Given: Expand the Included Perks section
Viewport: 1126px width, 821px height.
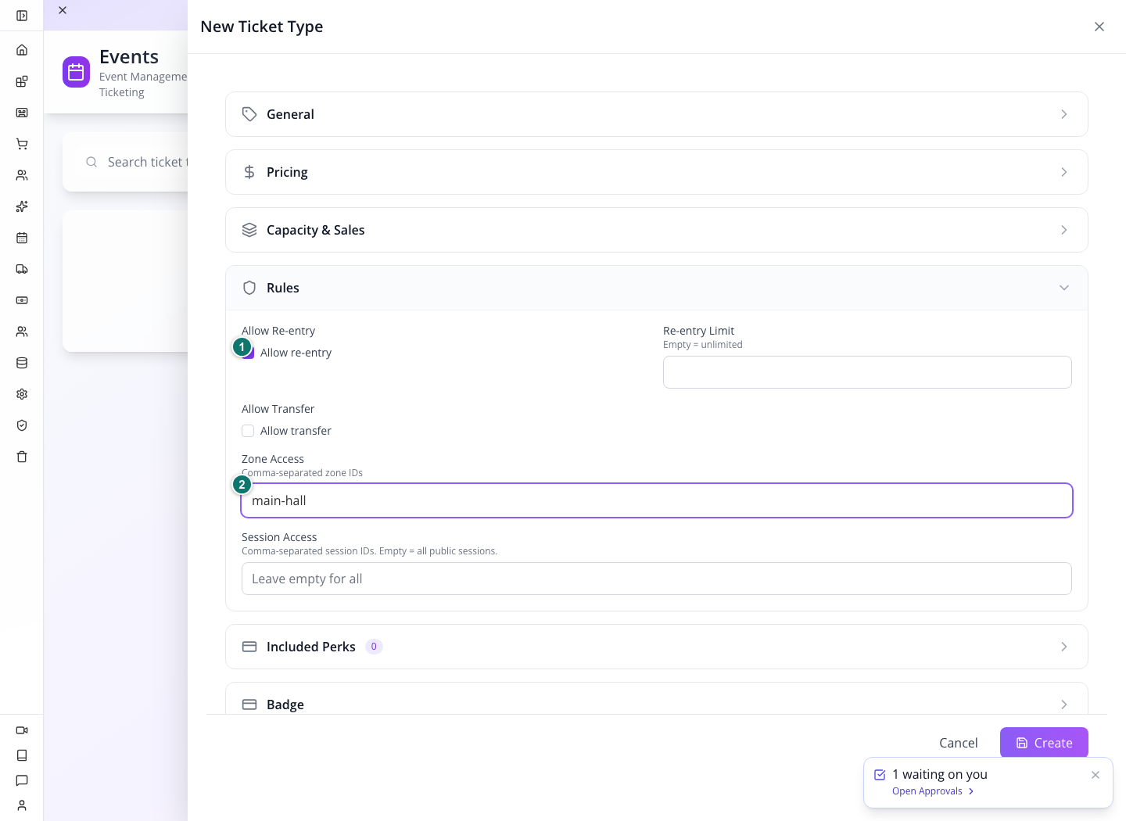Looking at the screenshot, I should 657,647.
